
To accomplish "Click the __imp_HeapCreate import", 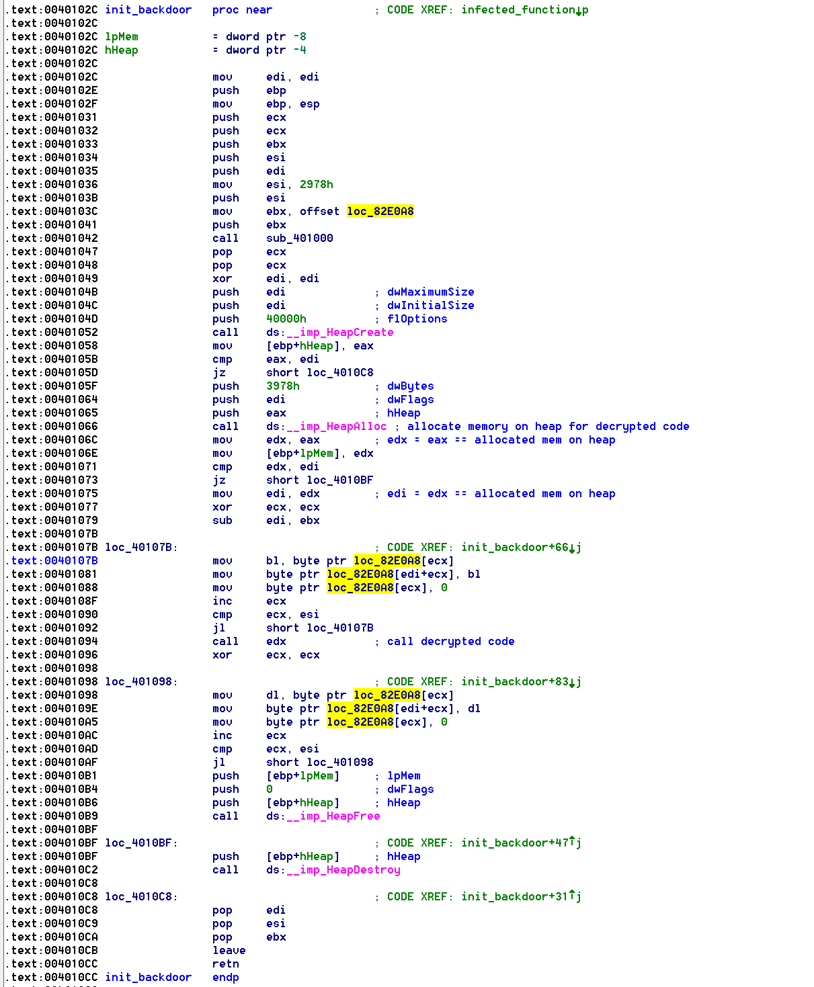I will tap(339, 333).
